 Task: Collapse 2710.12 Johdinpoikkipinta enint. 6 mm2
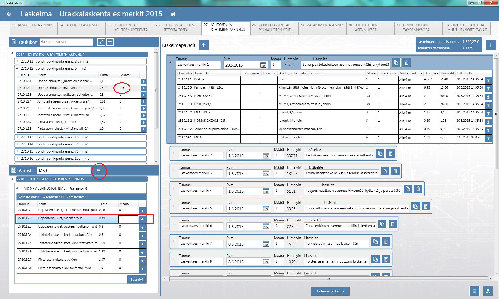18,68
